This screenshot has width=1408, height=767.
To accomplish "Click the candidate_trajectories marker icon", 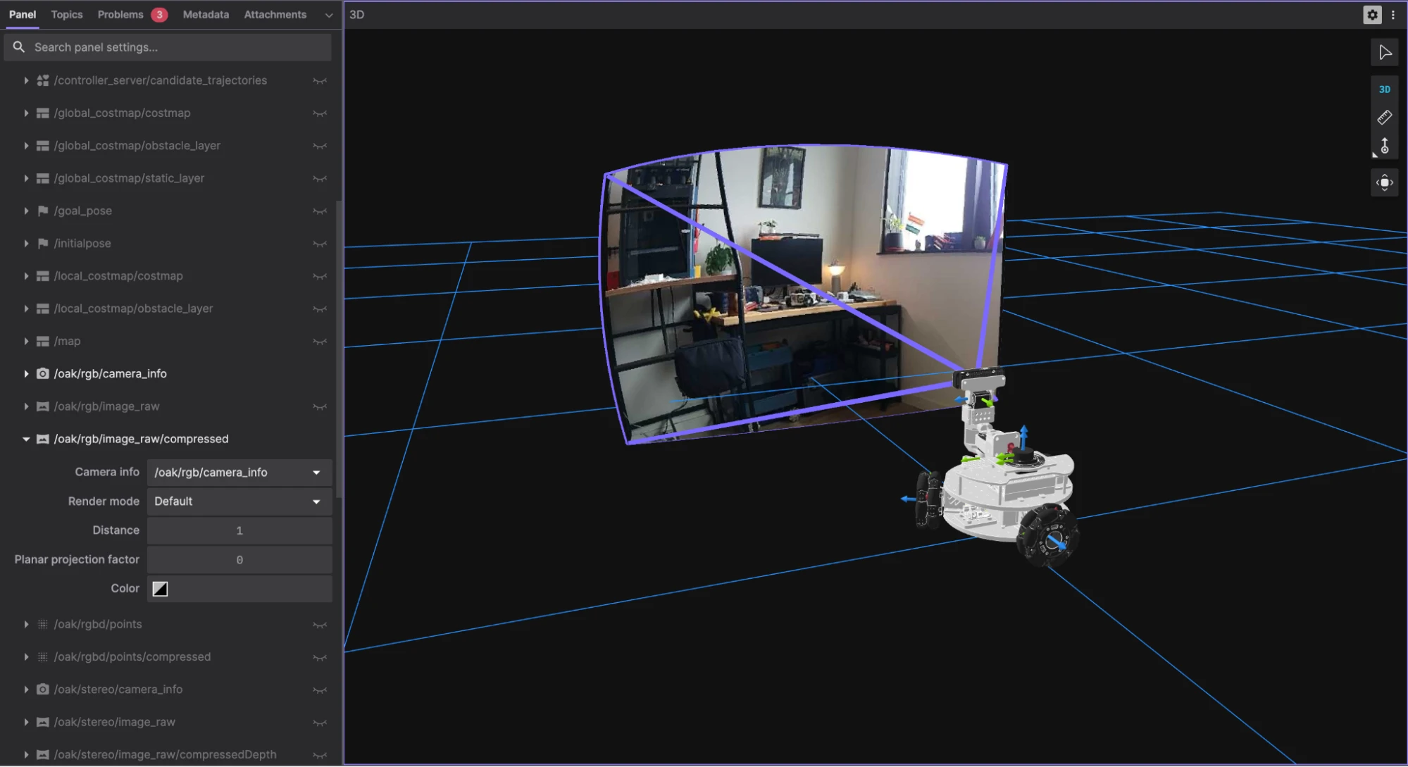I will pyautogui.click(x=43, y=80).
